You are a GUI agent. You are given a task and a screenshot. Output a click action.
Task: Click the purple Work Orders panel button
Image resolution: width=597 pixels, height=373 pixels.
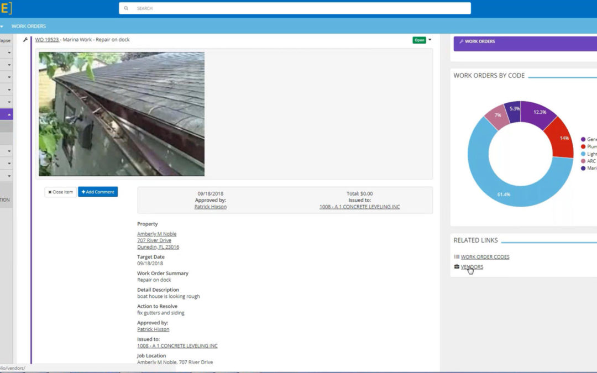click(x=524, y=41)
